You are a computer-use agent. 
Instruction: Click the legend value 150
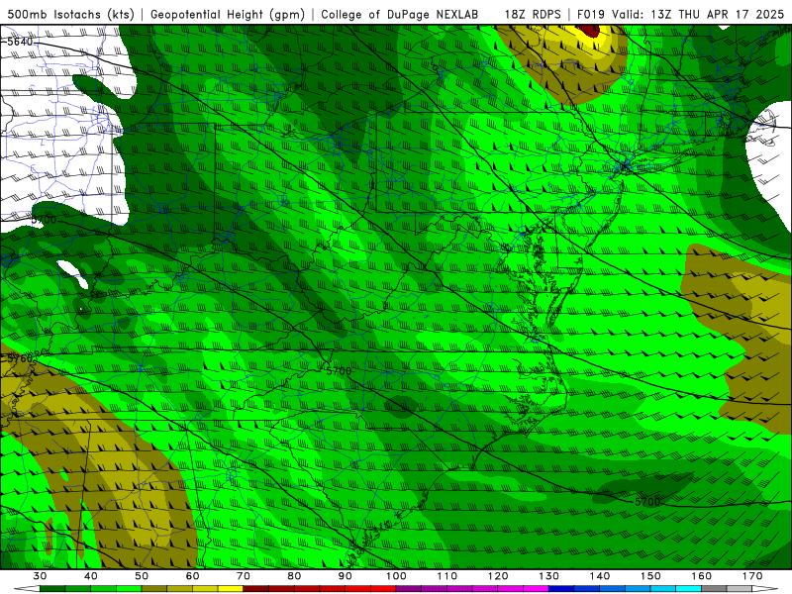click(x=650, y=576)
